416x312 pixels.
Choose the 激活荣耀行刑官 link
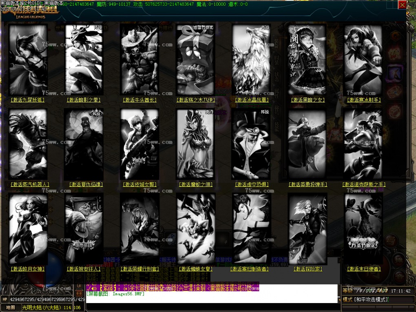[140, 269]
